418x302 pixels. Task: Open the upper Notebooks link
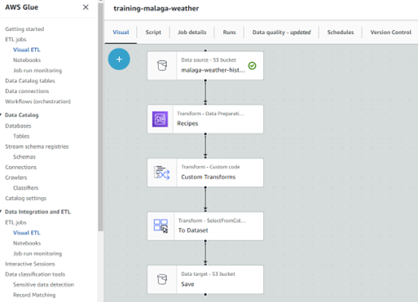click(27, 60)
